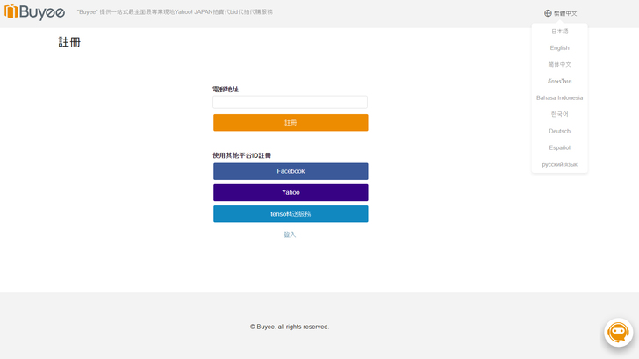Select Bahasa Indonesia language
Viewport: 639px width, 359px height.
pyautogui.click(x=559, y=97)
